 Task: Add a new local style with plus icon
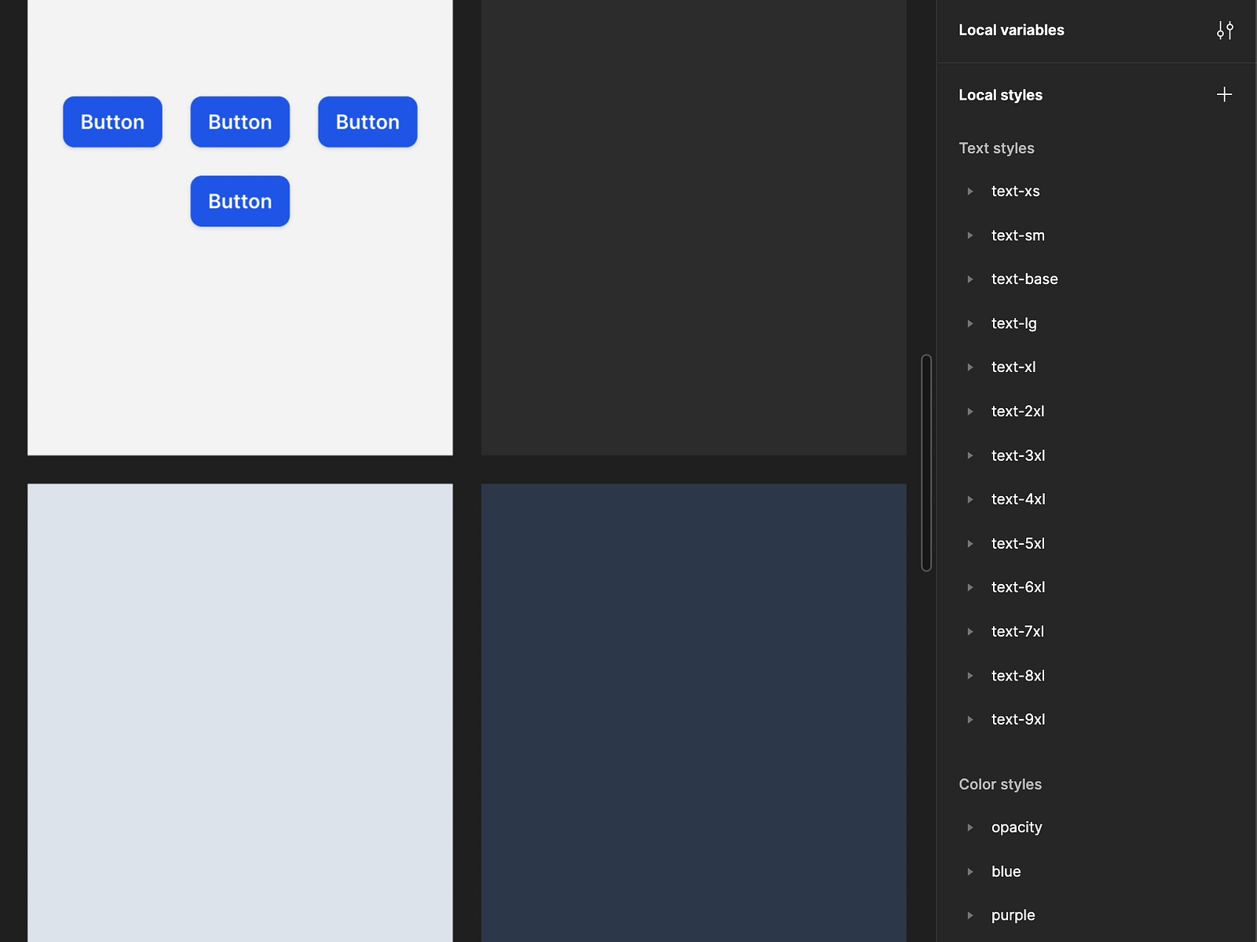[1223, 94]
